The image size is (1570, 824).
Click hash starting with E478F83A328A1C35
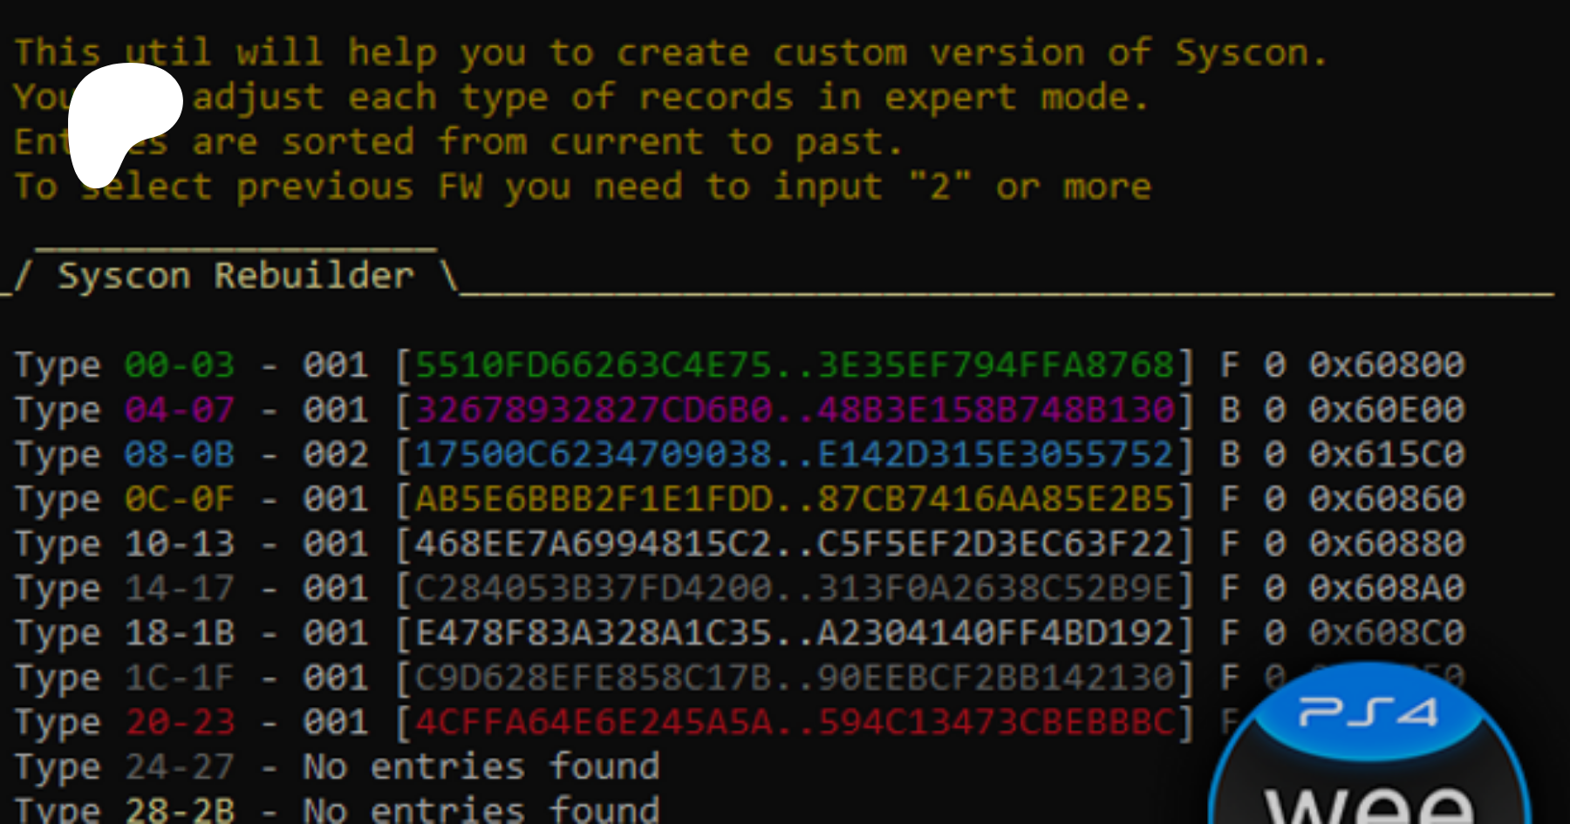[x=794, y=633]
